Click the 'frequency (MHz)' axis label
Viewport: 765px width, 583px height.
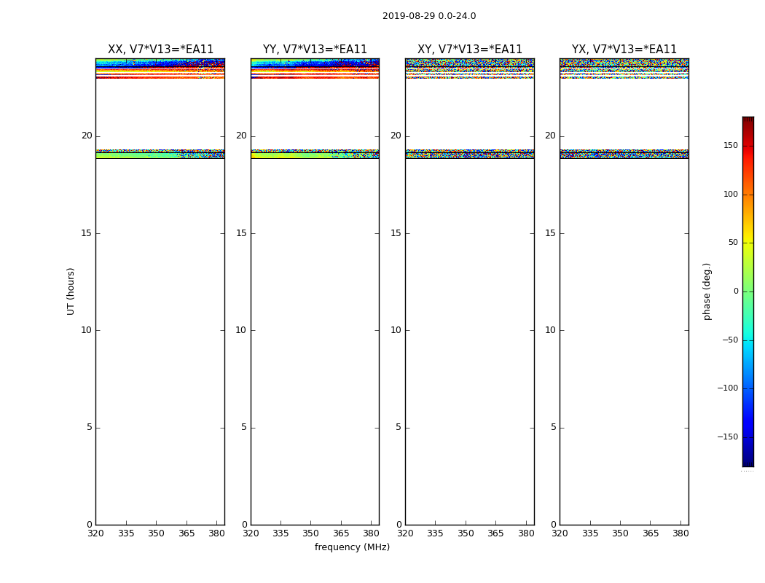tap(352, 547)
